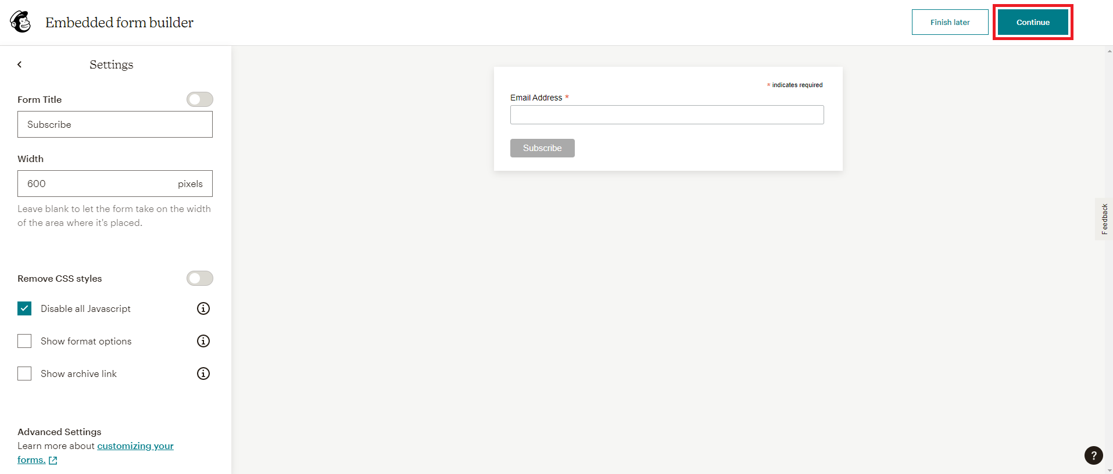Open info for Disable all Javascript
Viewport: 1113px width, 474px height.
pos(203,308)
